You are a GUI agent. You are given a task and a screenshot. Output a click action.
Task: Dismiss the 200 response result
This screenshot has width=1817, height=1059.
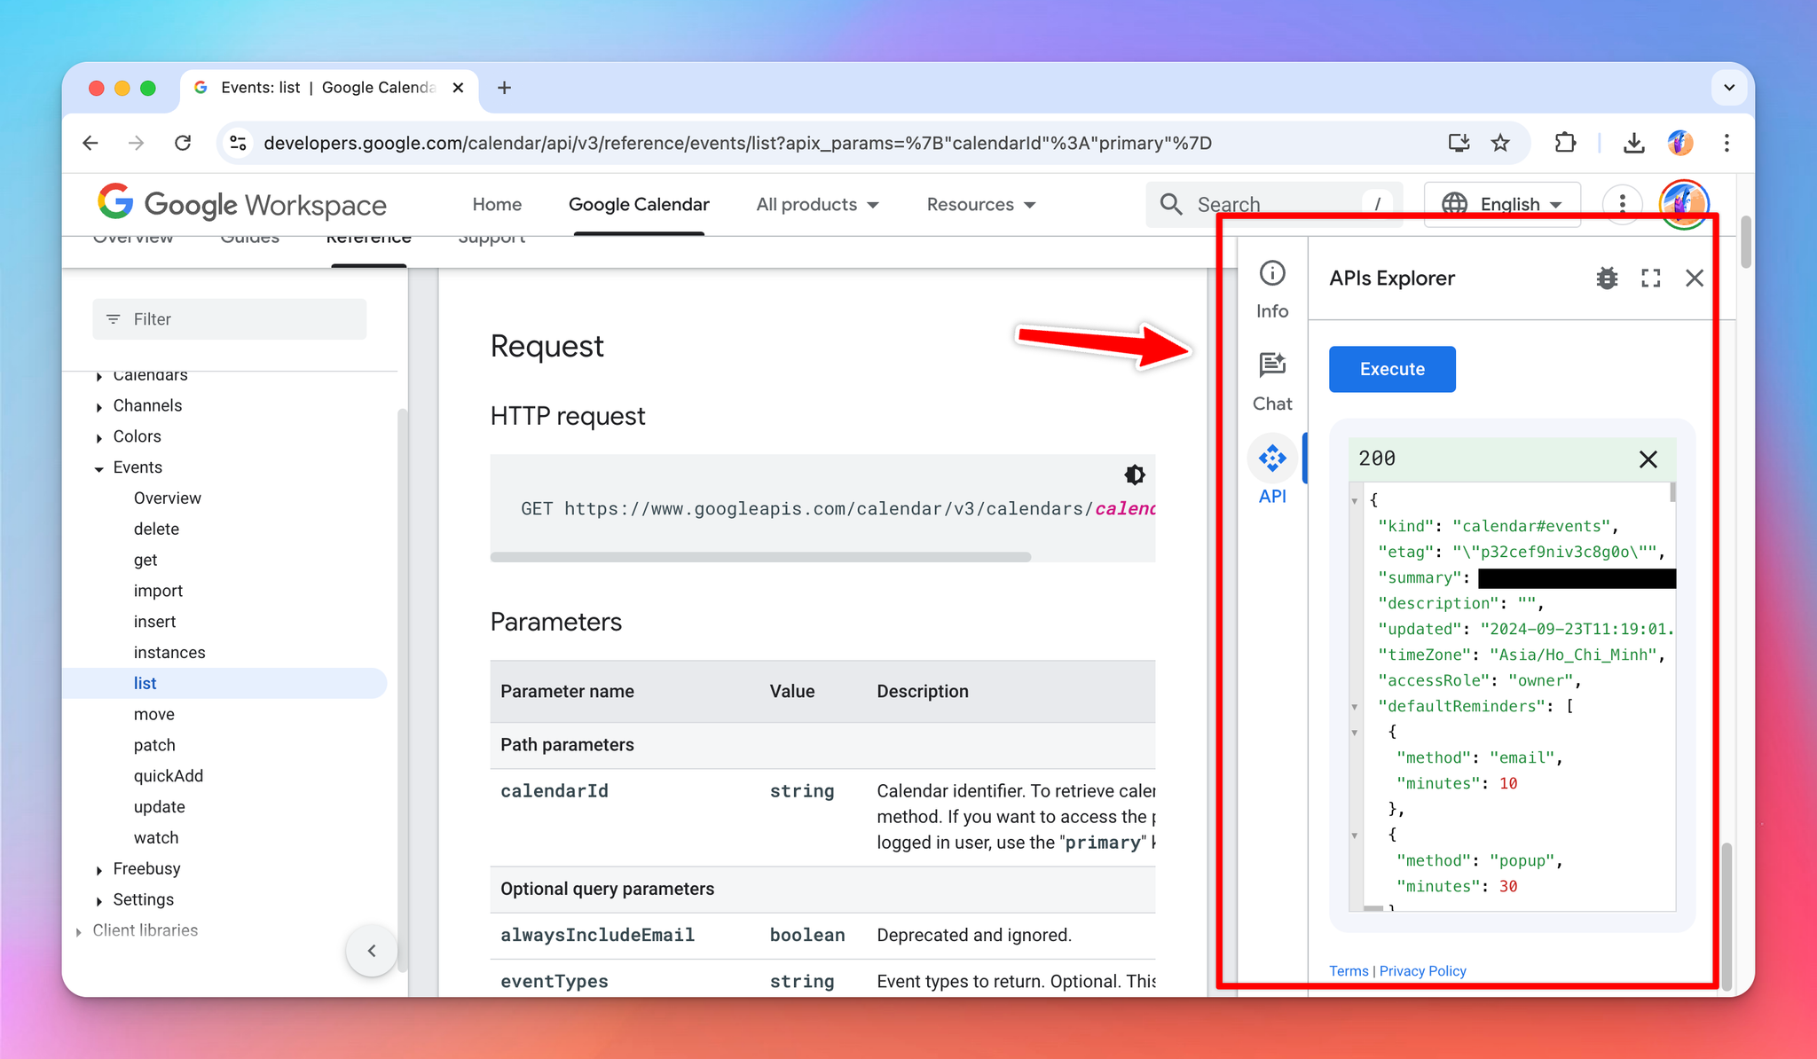click(1648, 459)
